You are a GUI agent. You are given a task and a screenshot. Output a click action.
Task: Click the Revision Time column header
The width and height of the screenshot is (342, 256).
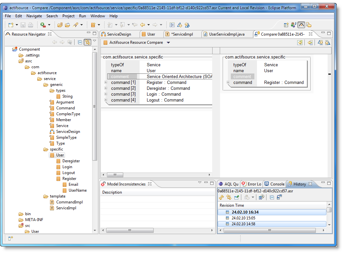tap(232, 205)
